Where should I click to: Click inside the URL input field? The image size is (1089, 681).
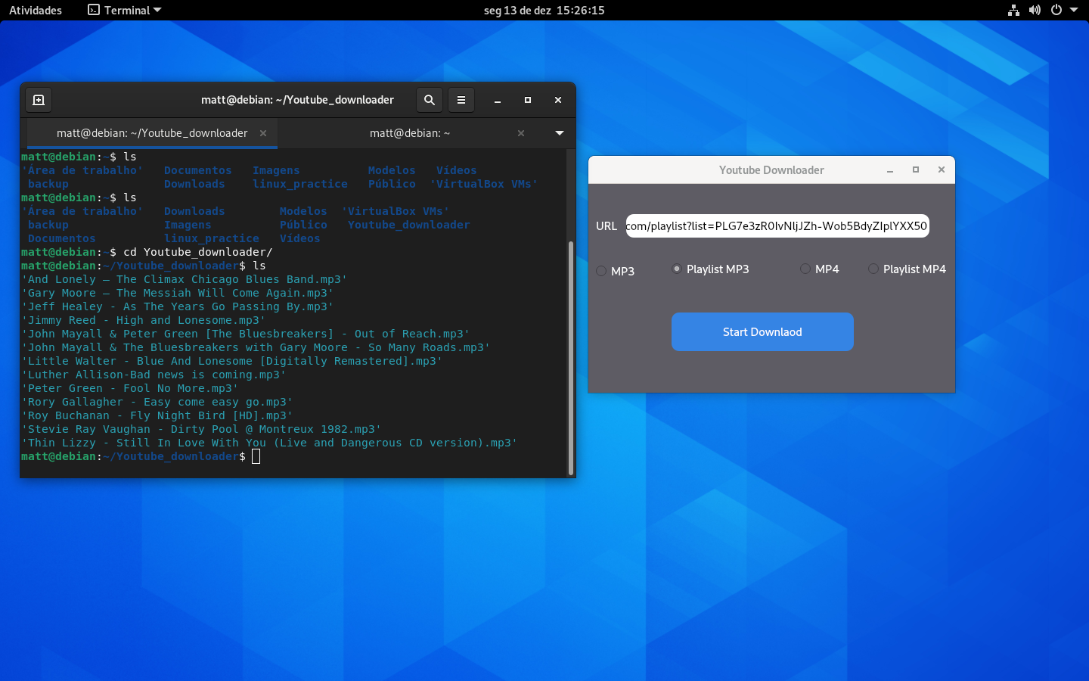click(777, 225)
